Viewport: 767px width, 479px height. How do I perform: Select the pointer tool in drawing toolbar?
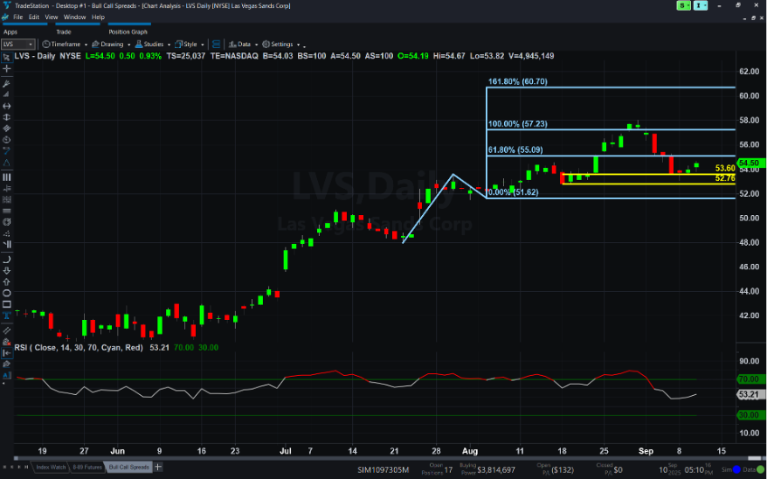tap(7, 57)
